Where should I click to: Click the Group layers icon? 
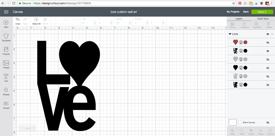(x=232, y=25)
